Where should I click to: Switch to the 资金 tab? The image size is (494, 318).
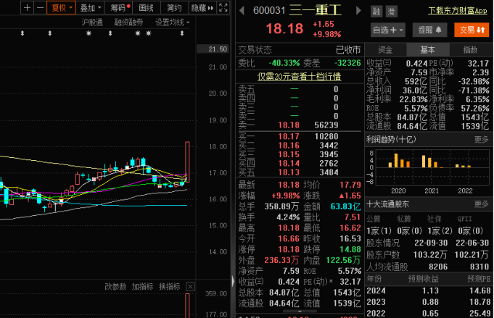pos(385,50)
